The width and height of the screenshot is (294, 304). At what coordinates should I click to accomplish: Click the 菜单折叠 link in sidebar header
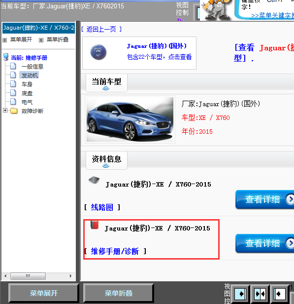(58, 40)
